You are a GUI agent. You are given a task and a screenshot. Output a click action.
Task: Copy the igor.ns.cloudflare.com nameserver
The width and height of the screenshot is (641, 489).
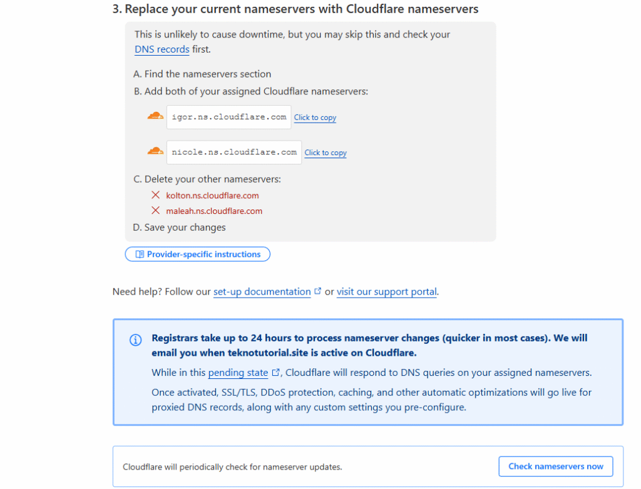point(315,118)
